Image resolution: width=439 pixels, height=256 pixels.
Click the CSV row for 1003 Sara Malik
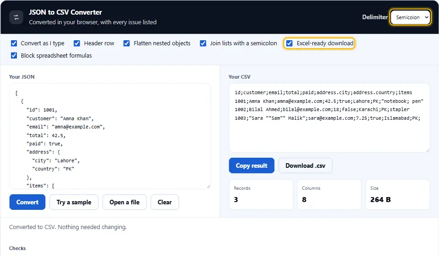click(327, 118)
